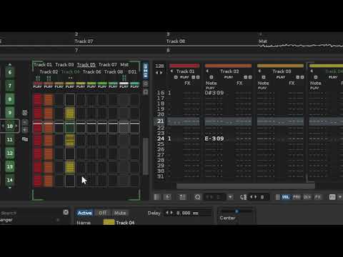The width and height of the screenshot is (343, 257).
Task: Click Track 01 red color bar
Action: (x=184, y=66)
